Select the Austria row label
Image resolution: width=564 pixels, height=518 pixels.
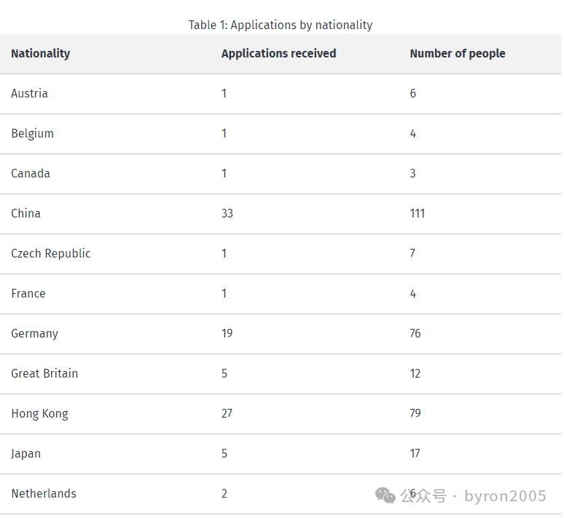point(30,93)
